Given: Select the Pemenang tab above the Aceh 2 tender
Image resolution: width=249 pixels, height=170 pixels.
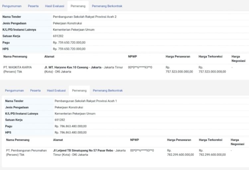Looking at the screenshot, I should pyautogui.click(x=78, y=6).
